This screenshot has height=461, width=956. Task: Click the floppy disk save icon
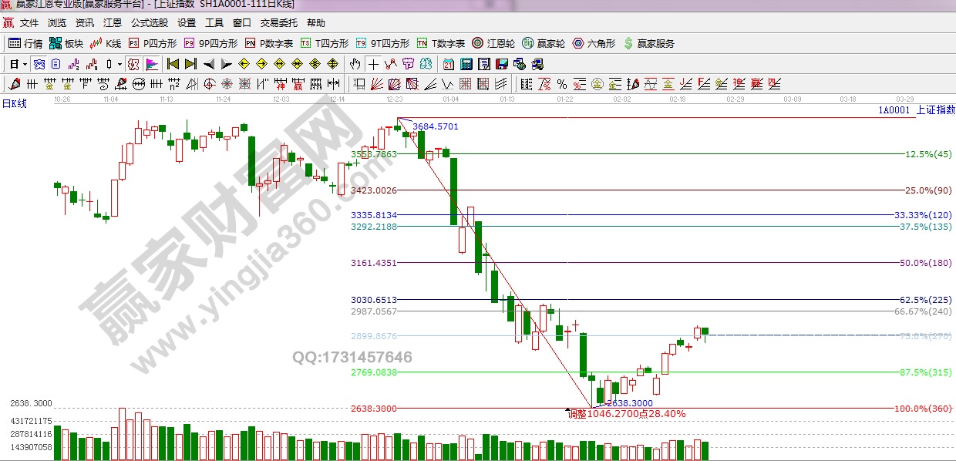501,63
